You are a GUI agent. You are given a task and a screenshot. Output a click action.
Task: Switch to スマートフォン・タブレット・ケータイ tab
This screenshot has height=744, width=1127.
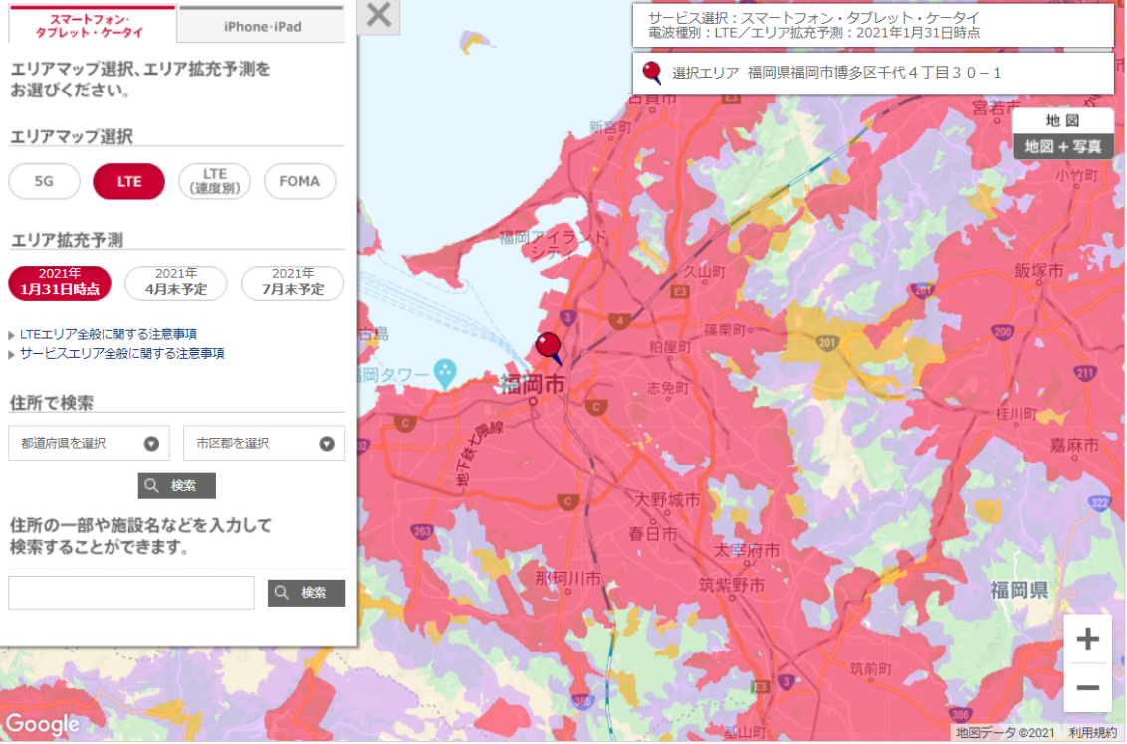click(92, 25)
